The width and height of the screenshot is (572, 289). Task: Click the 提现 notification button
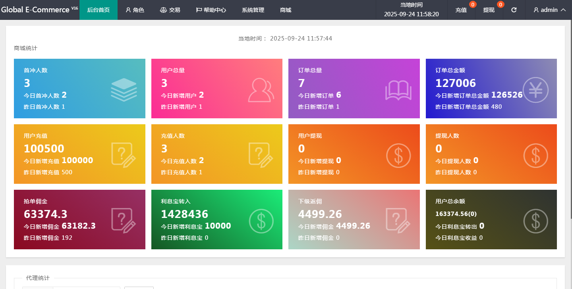489,10
